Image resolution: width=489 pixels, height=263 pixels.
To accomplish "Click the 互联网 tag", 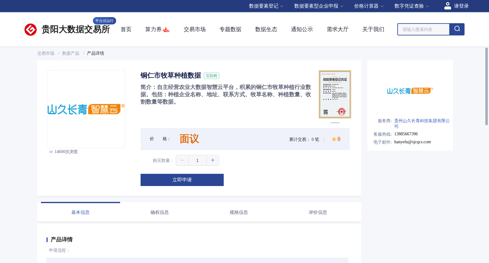I will click(211, 76).
